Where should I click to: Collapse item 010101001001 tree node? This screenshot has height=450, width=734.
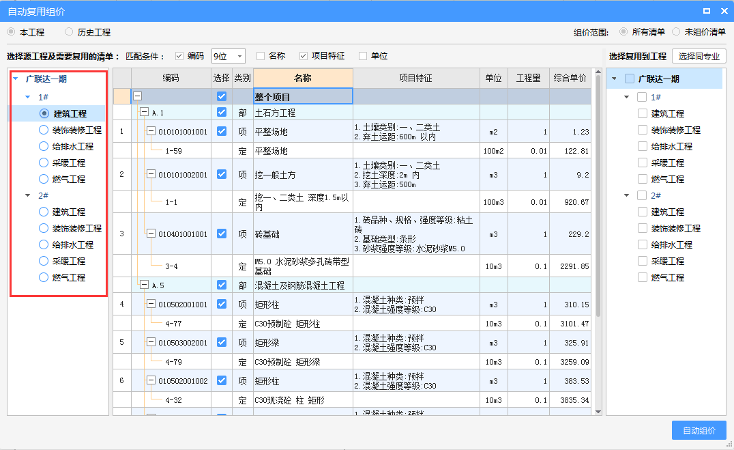pyautogui.click(x=151, y=132)
